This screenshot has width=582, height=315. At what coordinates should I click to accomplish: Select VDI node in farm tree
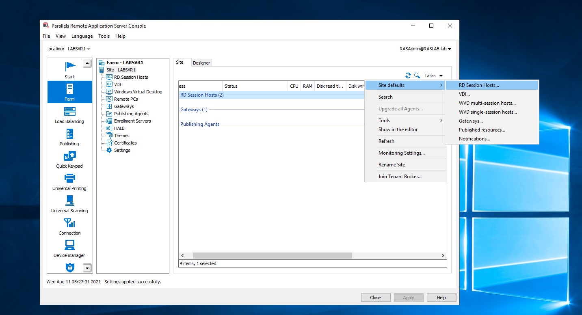click(x=117, y=84)
